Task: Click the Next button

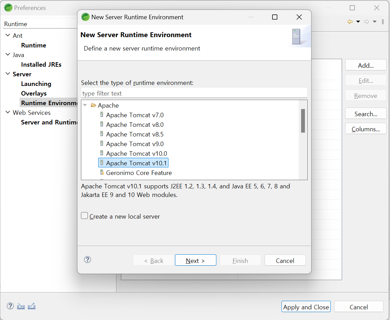Action: [x=195, y=260]
